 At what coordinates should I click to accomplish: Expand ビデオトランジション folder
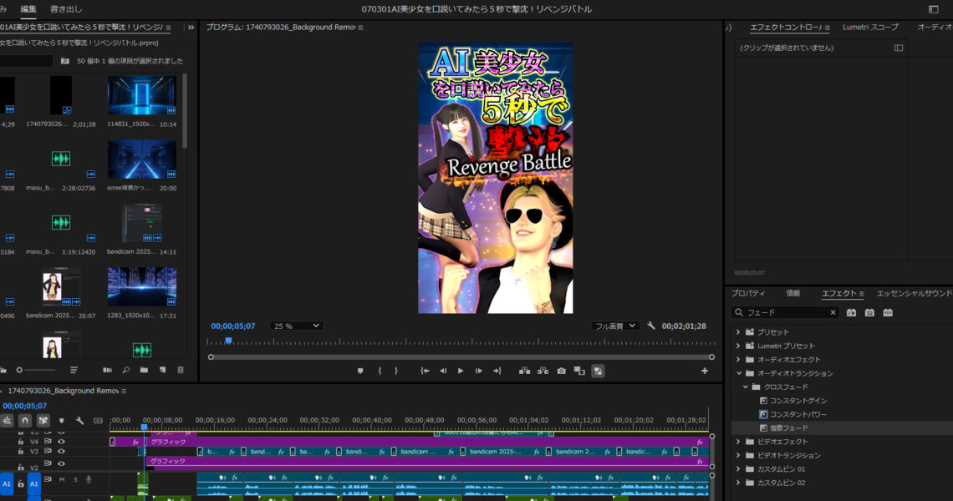coord(738,455)
